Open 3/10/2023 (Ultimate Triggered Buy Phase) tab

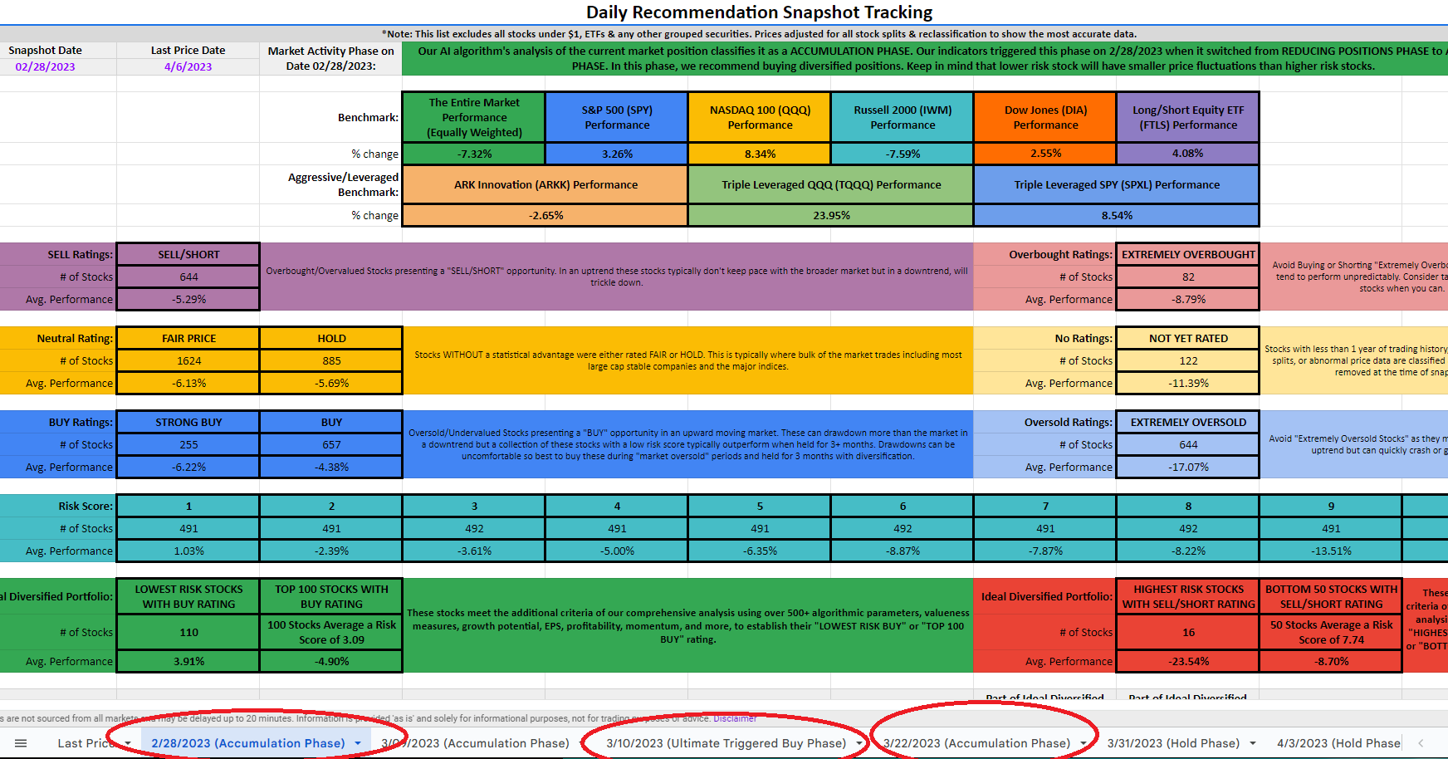coord(726,743)
